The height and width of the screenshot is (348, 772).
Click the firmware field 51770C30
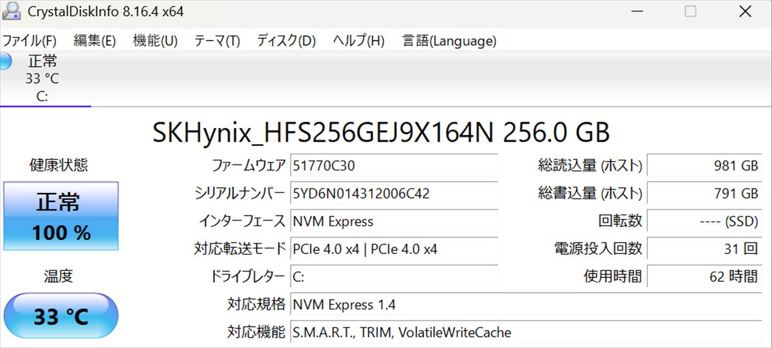pos(394,166)
